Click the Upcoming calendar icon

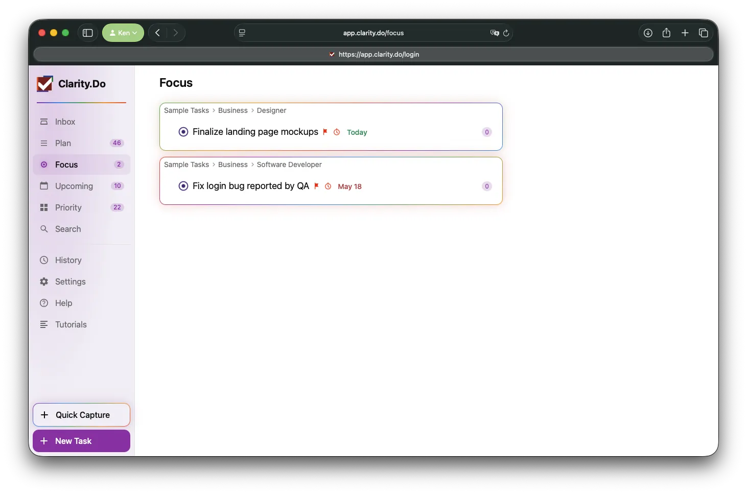(44, 186)
